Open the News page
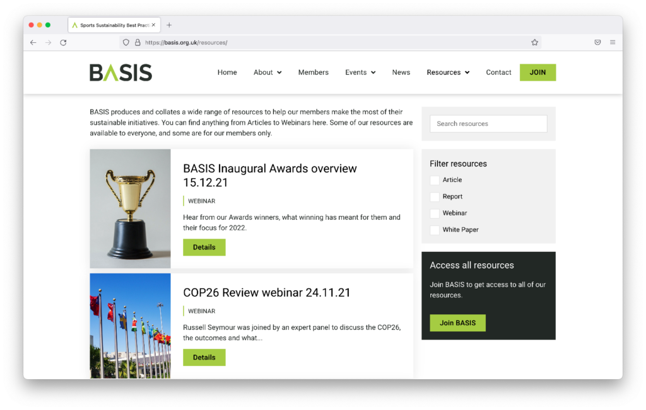Image resolution: width=646 pixels, height=410 pixels. coord(401,72)
